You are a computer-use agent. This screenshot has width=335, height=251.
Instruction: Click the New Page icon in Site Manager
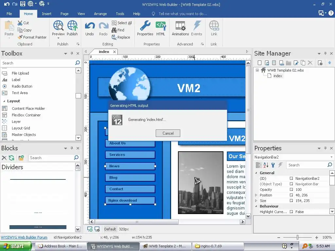(x=259, y=63)
